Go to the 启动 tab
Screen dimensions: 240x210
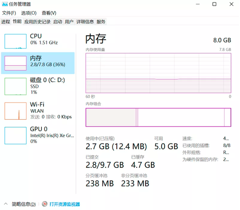[58, 22]
